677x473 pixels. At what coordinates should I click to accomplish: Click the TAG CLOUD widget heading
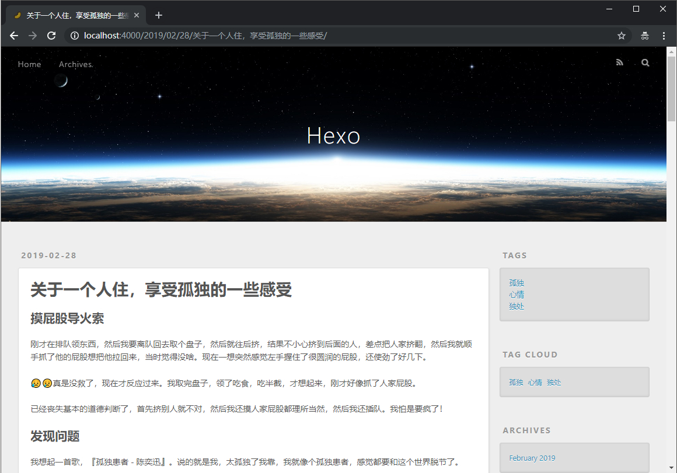[530, 355]
